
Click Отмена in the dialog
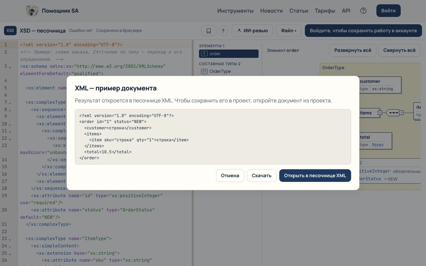pyautogui.click(x=230, y=176)
